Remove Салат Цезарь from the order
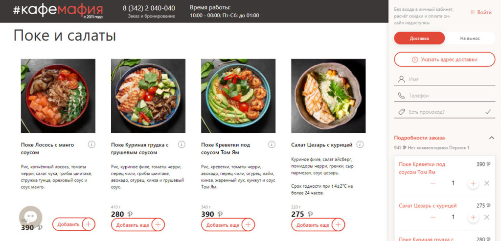 coord(487,217)
